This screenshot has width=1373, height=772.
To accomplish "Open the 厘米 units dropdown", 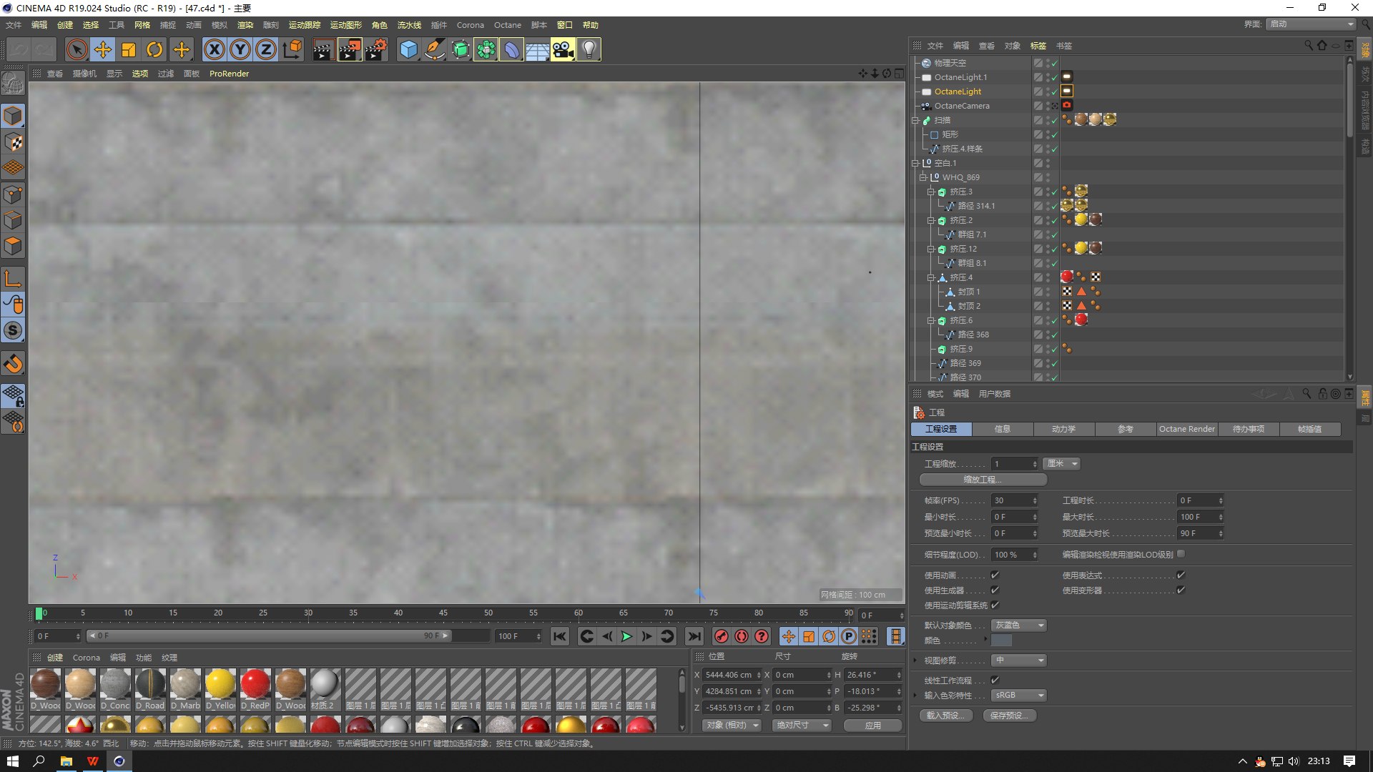I will pos(1061,464).
